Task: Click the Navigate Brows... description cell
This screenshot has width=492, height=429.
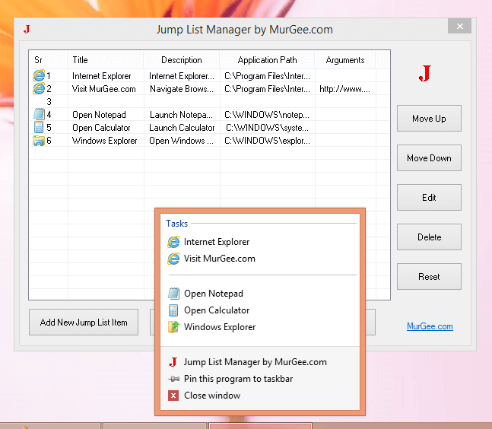Action: point(182,89)
